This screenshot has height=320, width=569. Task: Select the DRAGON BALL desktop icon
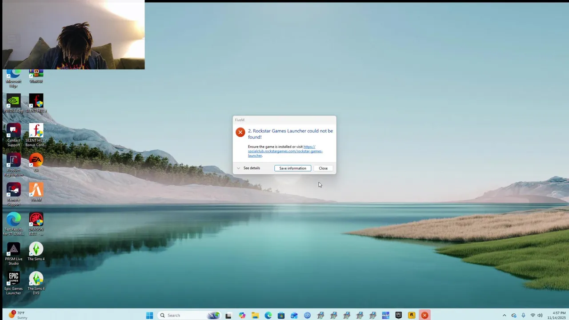[36, 224]
